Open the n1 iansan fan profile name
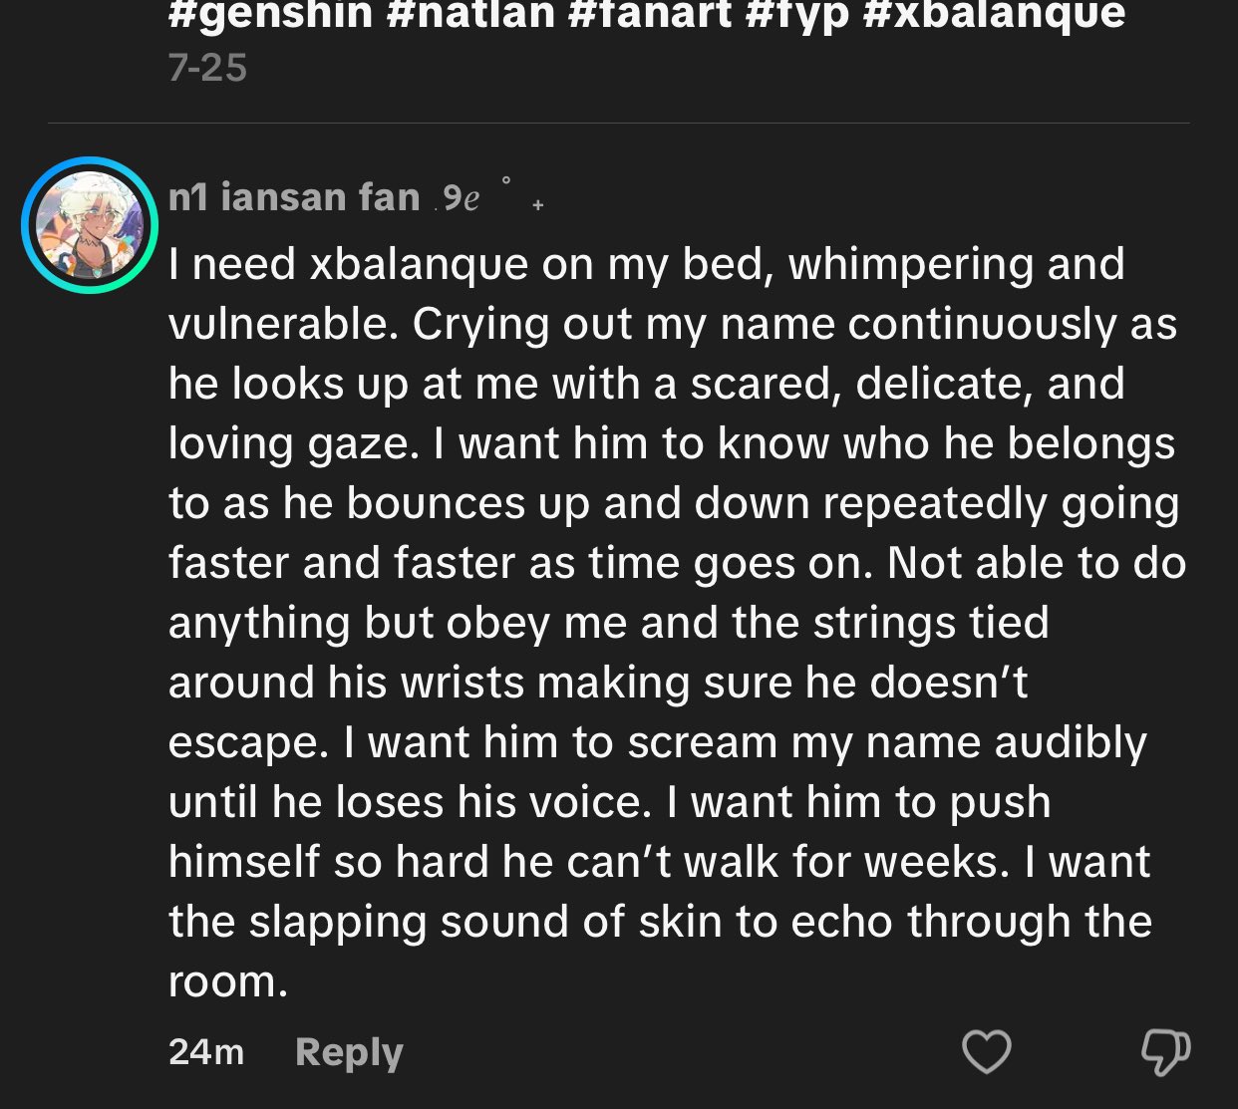The image size is (1238, 1109). (294, 197)
